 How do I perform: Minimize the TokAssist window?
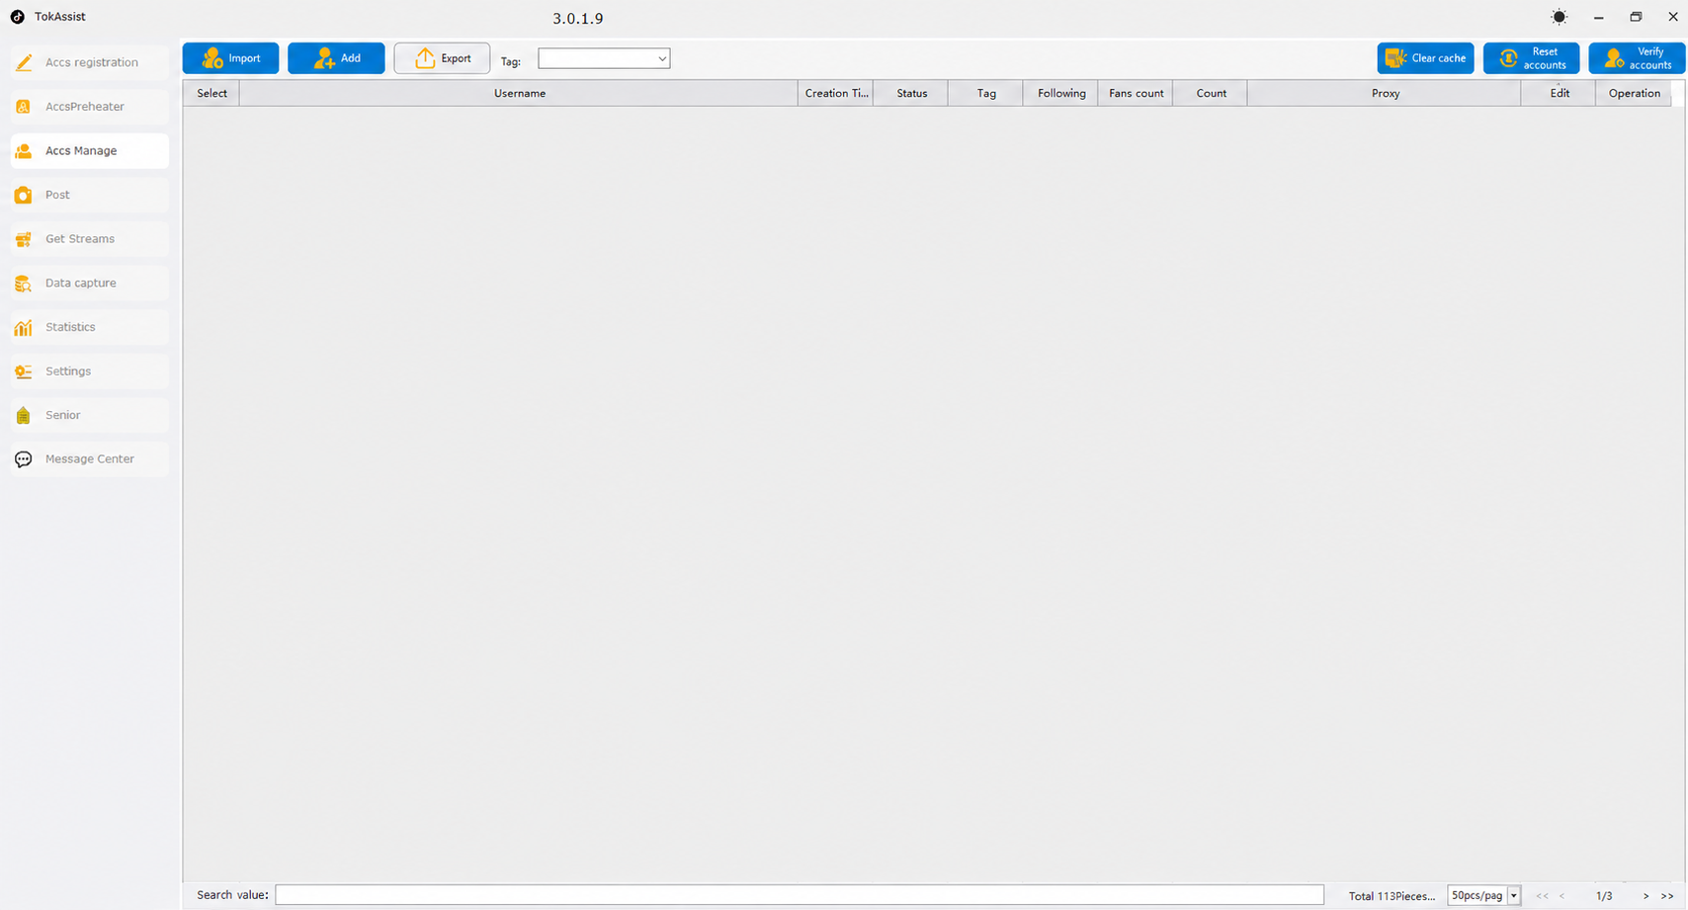point(1598,17)
